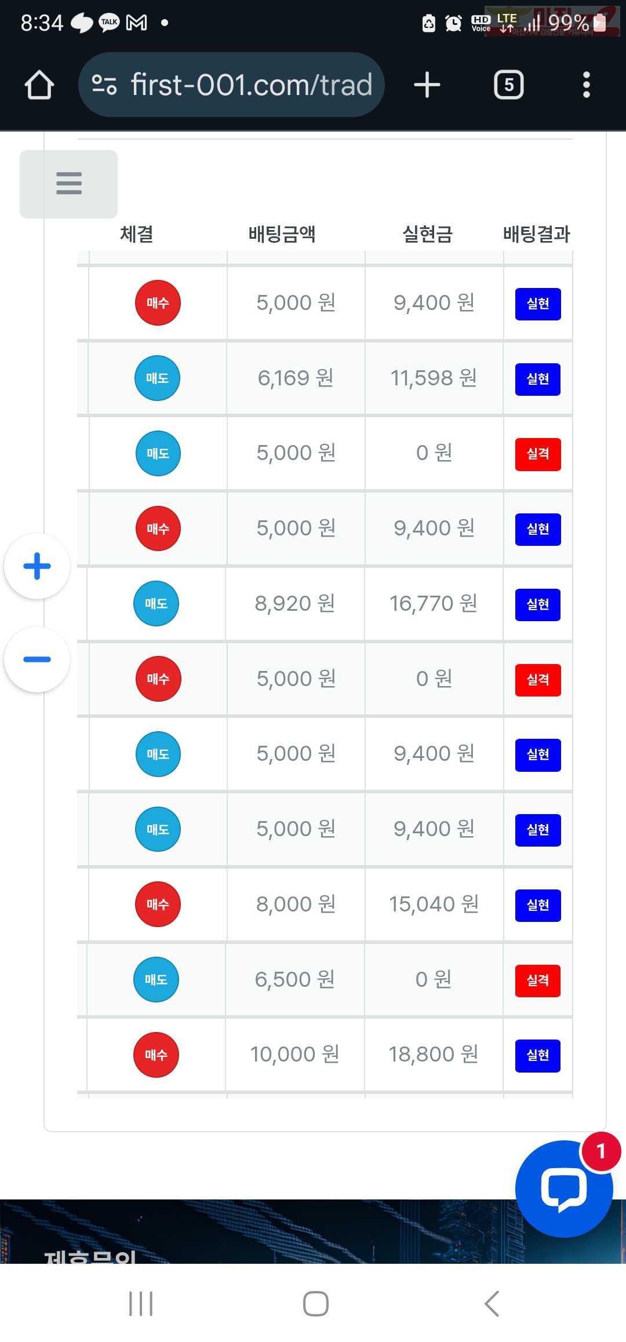Tap 실현 result in the 16,770 원 row
The height and width of the screenshot is (1342, 626).
click(x=537, y=604)
